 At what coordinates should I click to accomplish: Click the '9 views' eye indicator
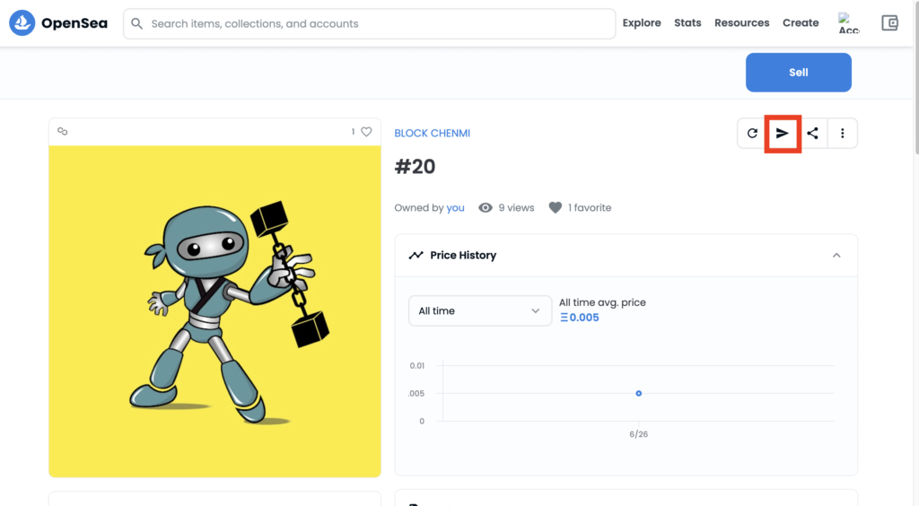pyautogui.click(x=506, y=208)
